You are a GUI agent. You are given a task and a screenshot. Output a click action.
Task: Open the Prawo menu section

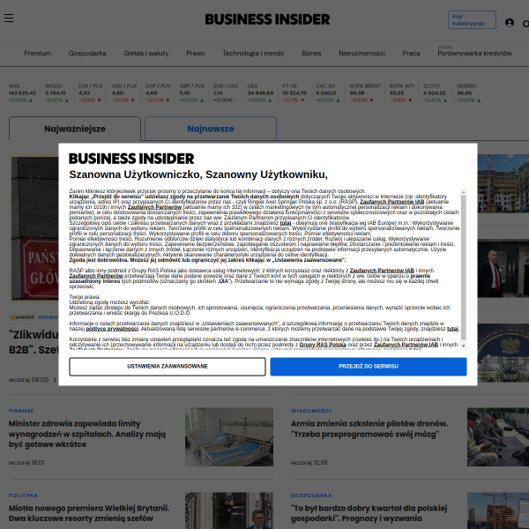pos(196,53)
